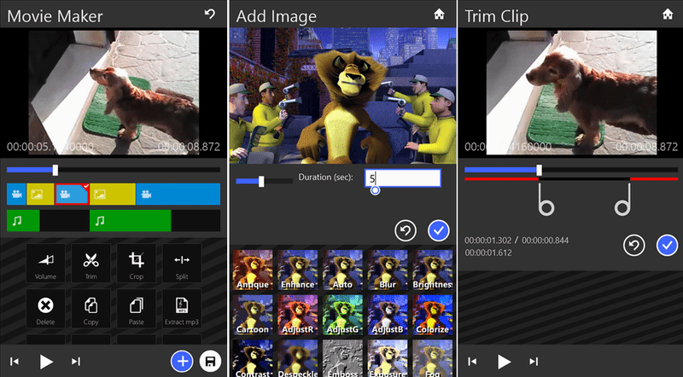Image resolution: width=683 pixels, height=377 pixels.
Task: Reset changes in Trim Clip panel
Action: tap(633, 246)
